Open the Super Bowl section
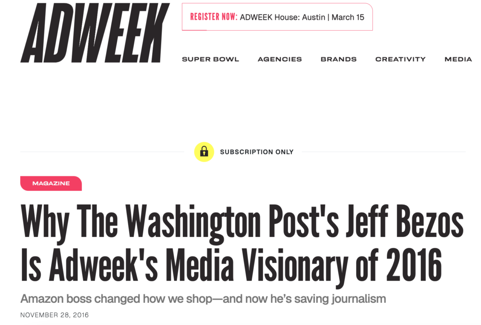The width and height of the screenshot is (481, 325). [210, 59]
